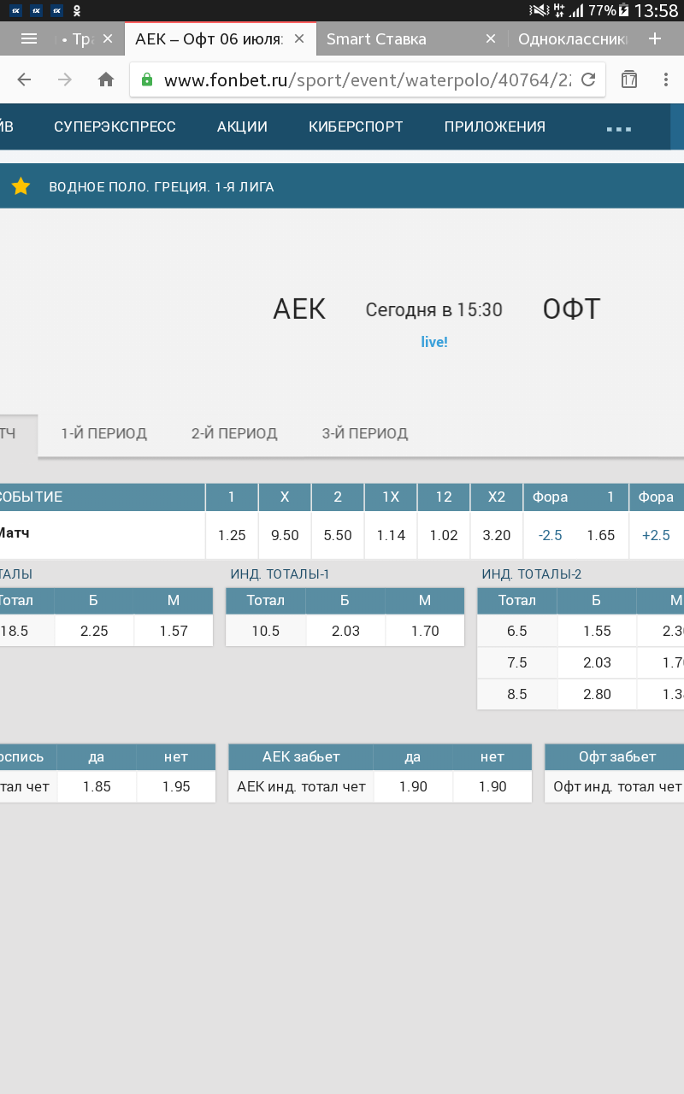Select the 3-й ПЕРИОД tab

365,433
